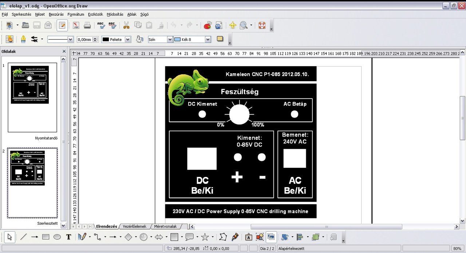Open the Stars shapes dropdown arrow
Image resolution: width=466 pixels, height=253 pixels.
point(213,237)
